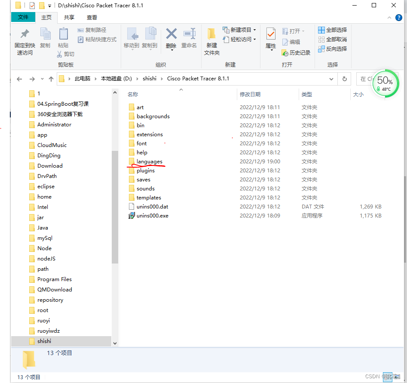Click chevron after 此电脑 in path
Viewport: 407px width, 383px height.
[95, 79]
